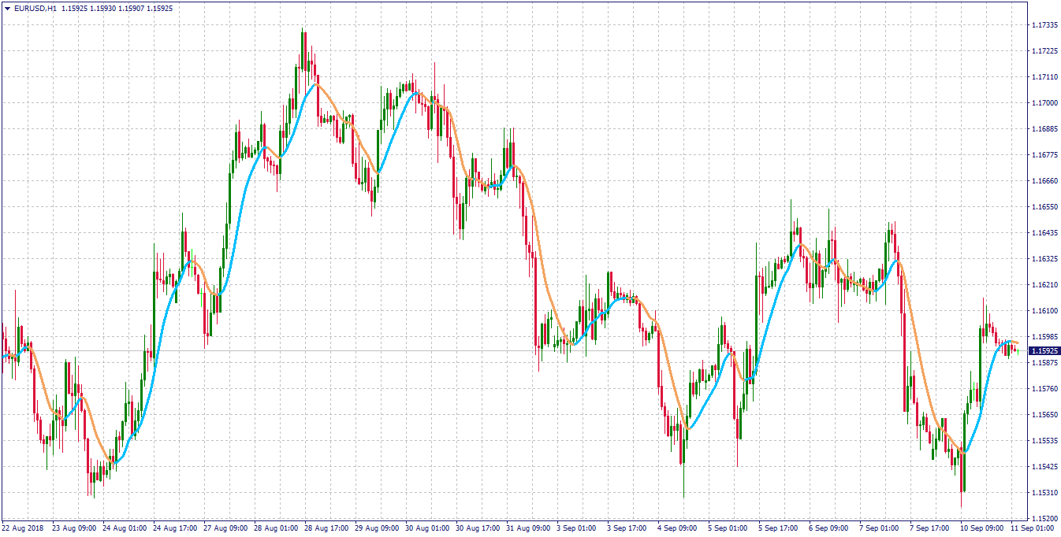Screen dimensions: 1061x537
Task: Click the 29 Aug 09:00 time label
Action: pyautogui.click(x=377, y=528)
